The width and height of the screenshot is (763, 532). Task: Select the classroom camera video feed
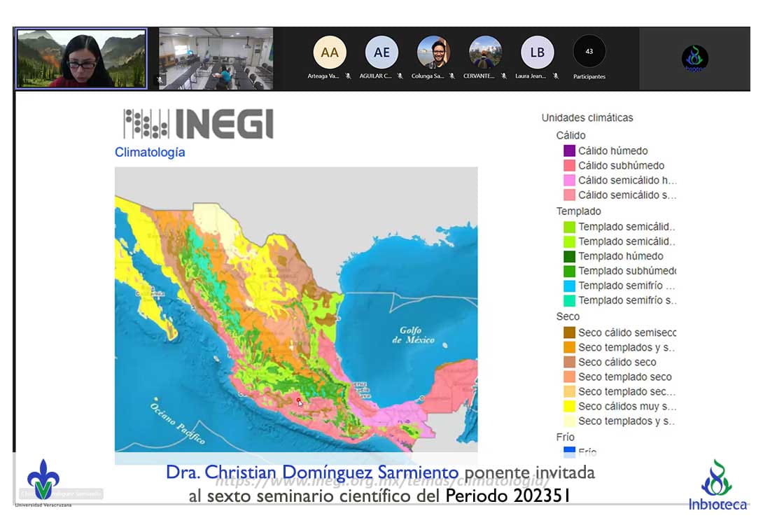point(216,59)
